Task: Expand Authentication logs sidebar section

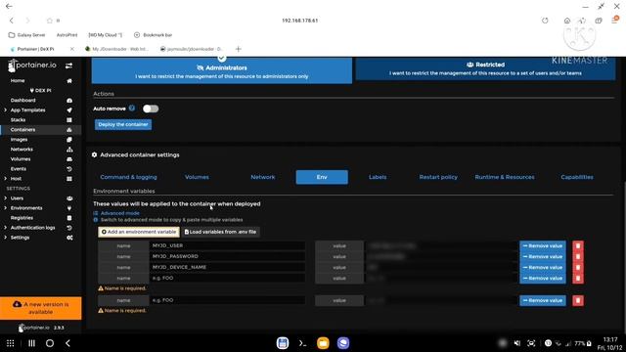Action: click(x=5, y=228)
